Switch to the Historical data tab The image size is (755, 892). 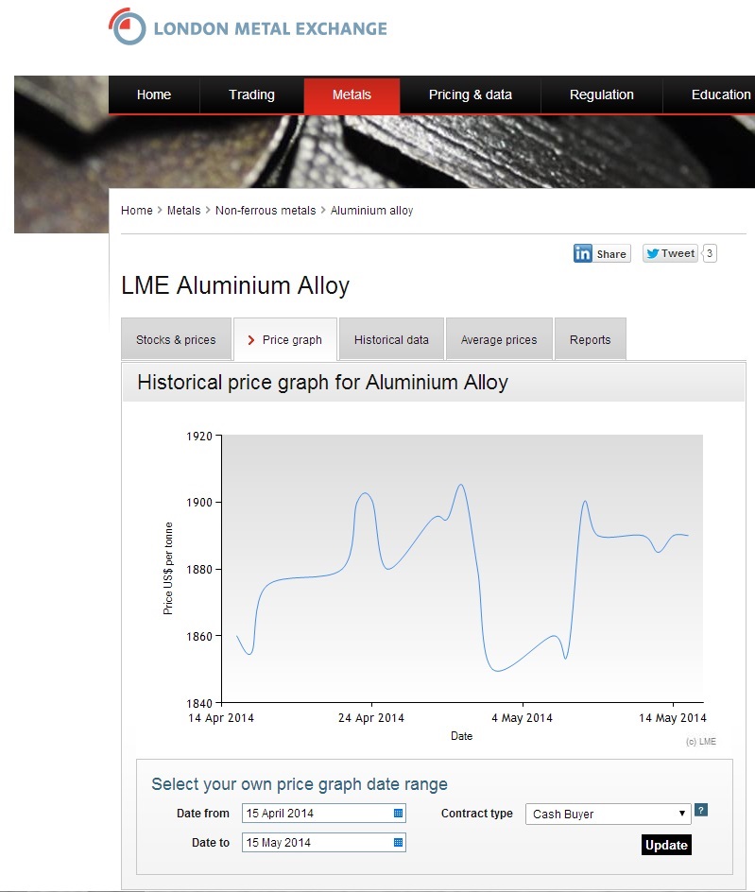[x=391, y=340]
